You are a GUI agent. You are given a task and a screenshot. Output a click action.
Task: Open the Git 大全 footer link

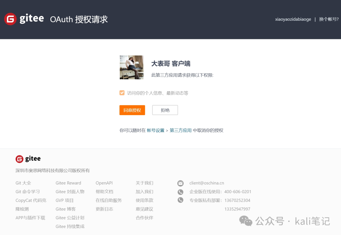point(23,183)
